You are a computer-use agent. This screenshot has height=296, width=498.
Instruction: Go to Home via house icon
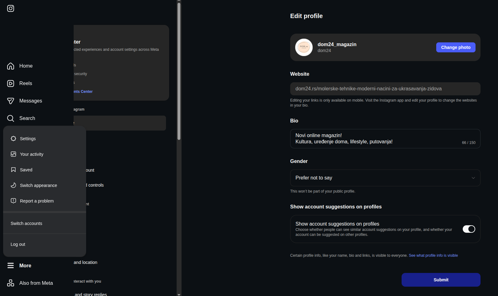click(x=11, y=66)
